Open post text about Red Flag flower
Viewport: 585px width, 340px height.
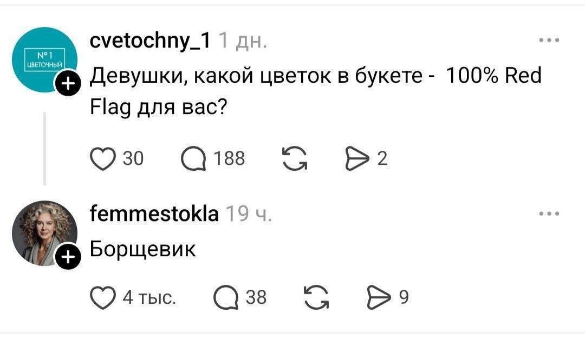[x=315, y=91]
